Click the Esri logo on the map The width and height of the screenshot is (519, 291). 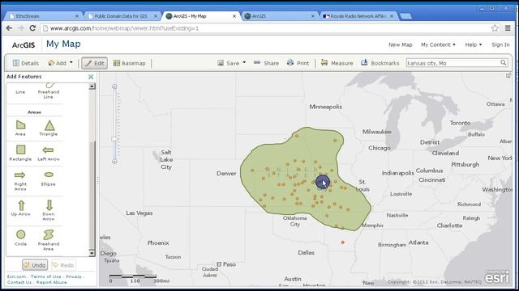pyautogui.click(x=497, y=277)
